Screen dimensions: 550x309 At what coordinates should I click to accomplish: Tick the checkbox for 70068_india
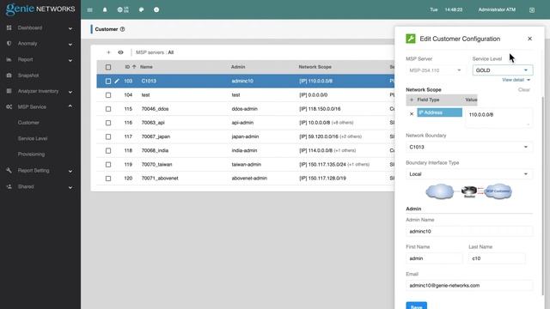tap(108, 151)
